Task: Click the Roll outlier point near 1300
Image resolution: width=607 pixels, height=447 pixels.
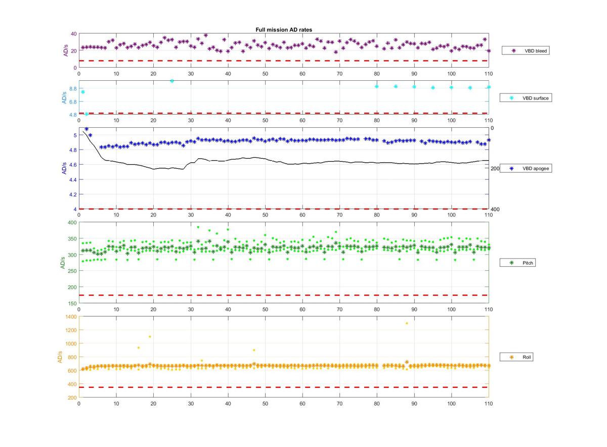Action: (x=407, y=323)
